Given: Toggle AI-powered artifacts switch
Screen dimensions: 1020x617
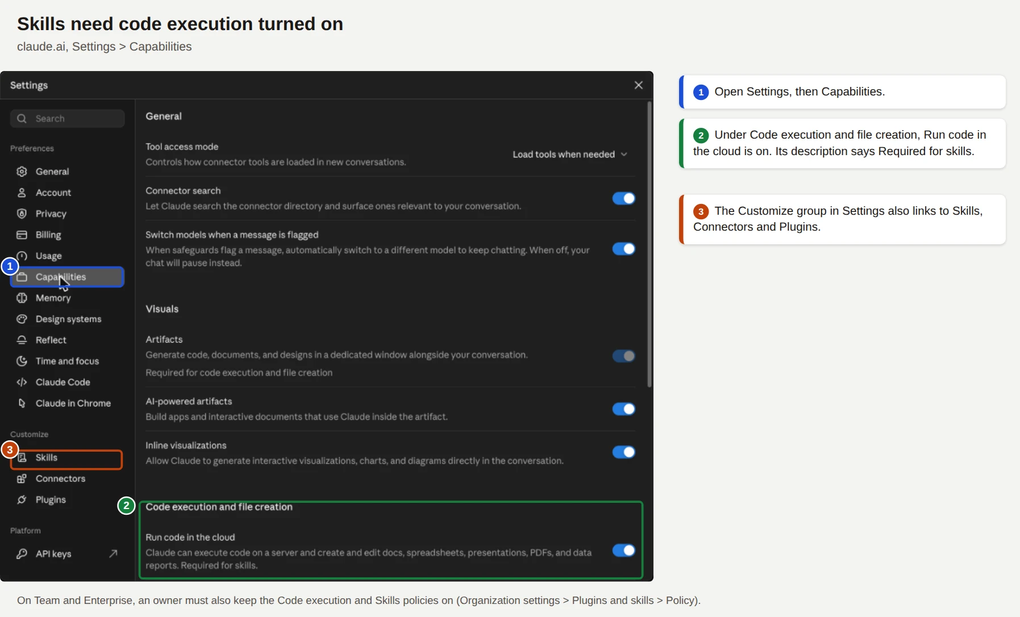Looking at the screenshot, I should point(623,409).
